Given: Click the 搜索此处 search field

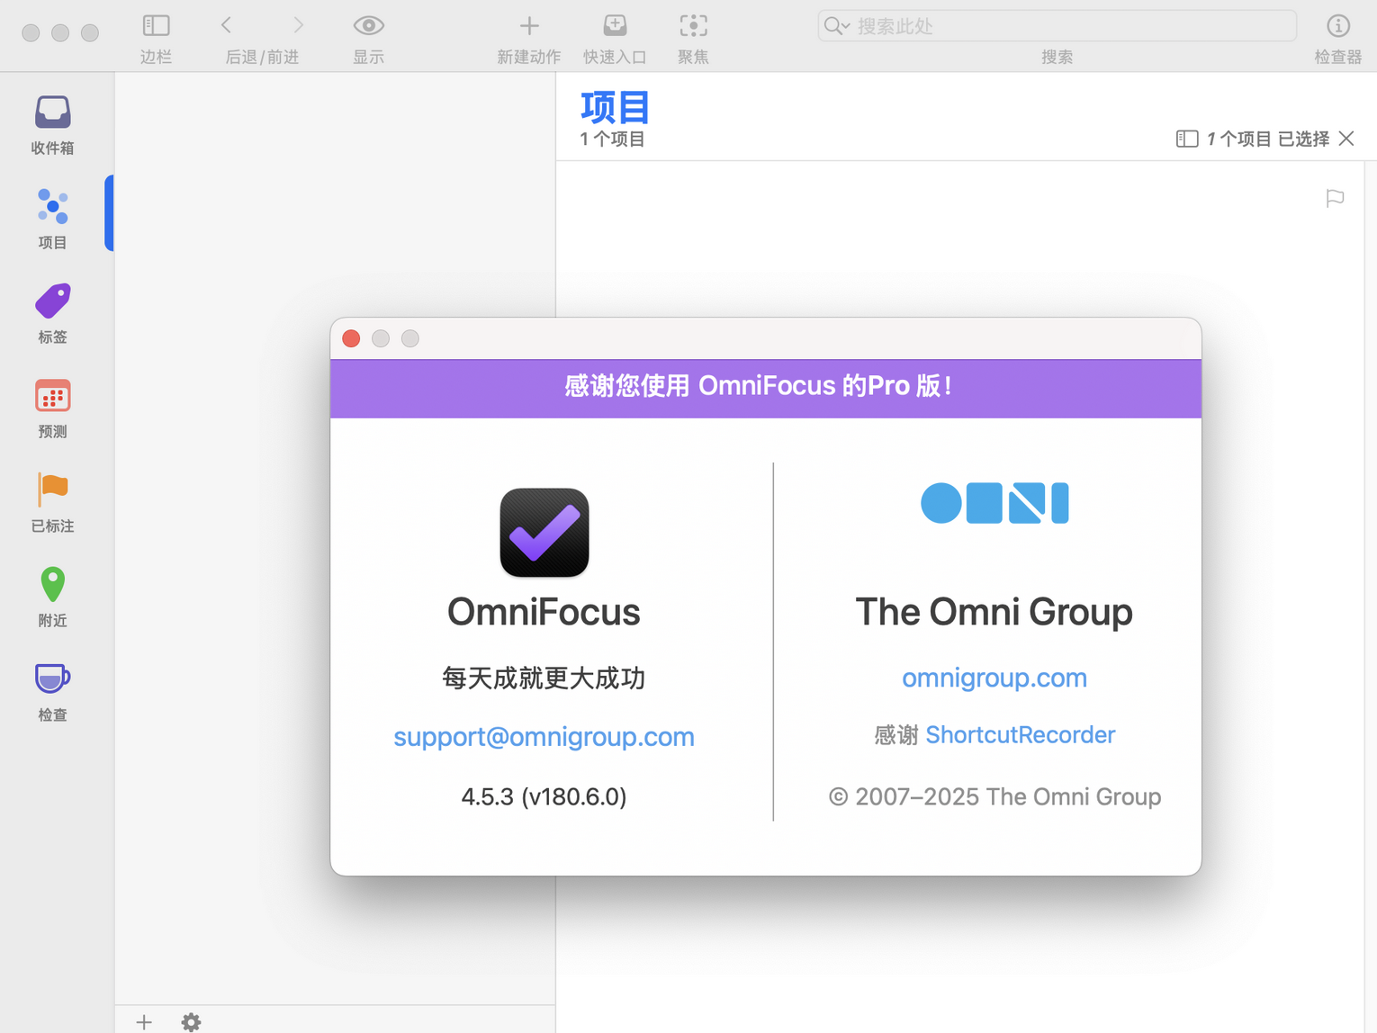Looking at the screenshot, I should click(1057, 26).
